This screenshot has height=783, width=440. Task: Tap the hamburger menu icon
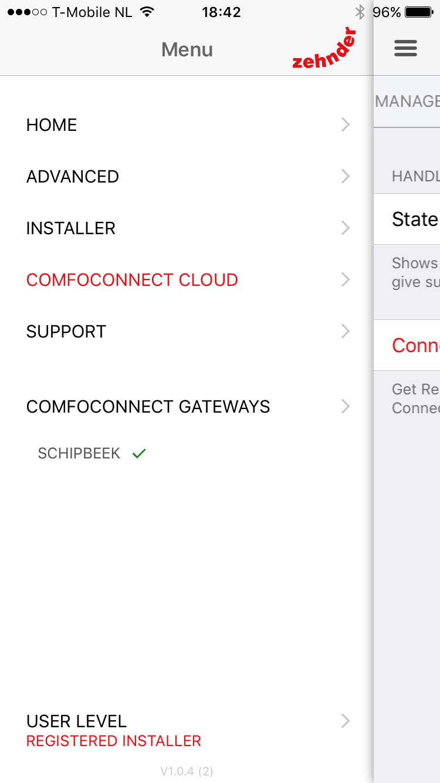tap(405, 48)
